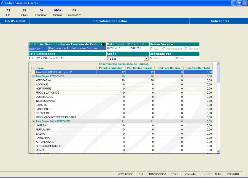Collapse the Total Filial RMS FILIAL row
Image resolution: width=248 pixels, height=178 pixels.
(30, 72)
